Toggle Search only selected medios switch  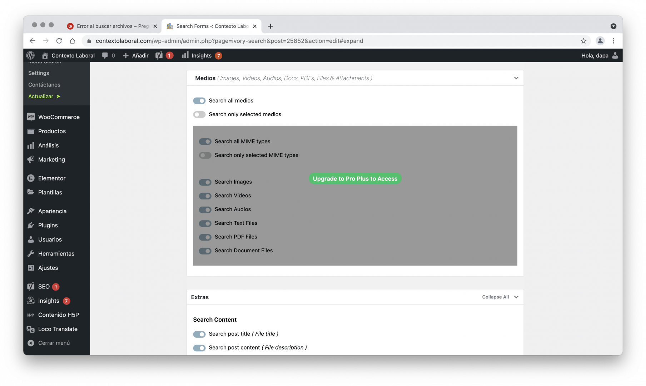pos(199,114)
